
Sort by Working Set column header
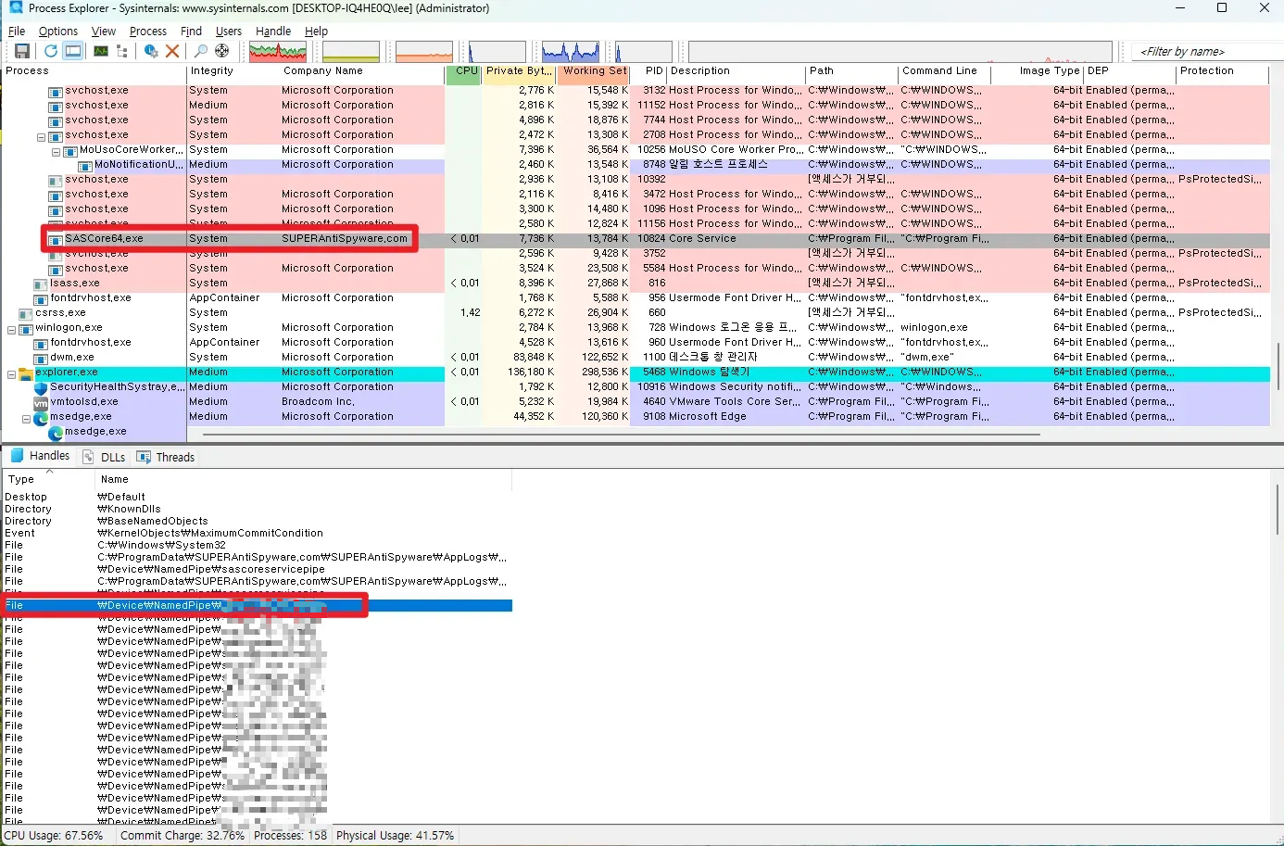(594, 71)
